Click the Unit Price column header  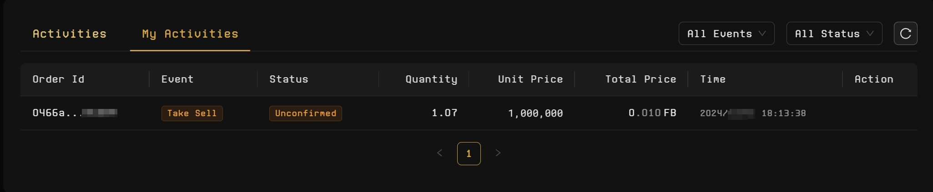point(530,79)
